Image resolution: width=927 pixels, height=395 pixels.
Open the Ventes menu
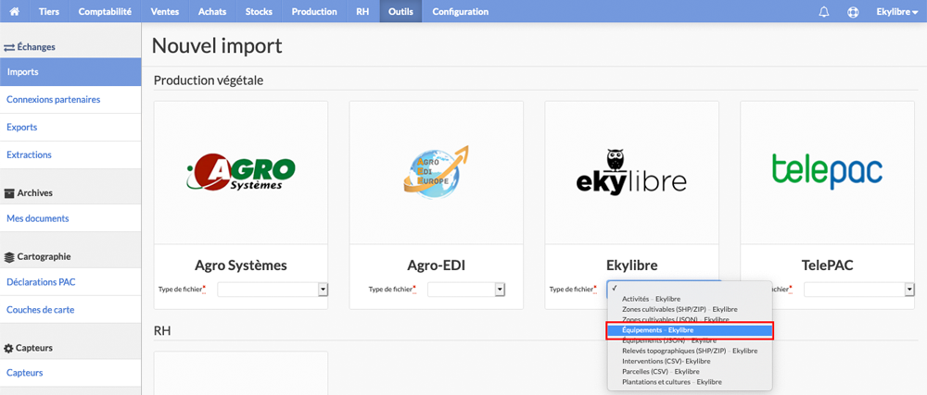click(x=166, y=11)
